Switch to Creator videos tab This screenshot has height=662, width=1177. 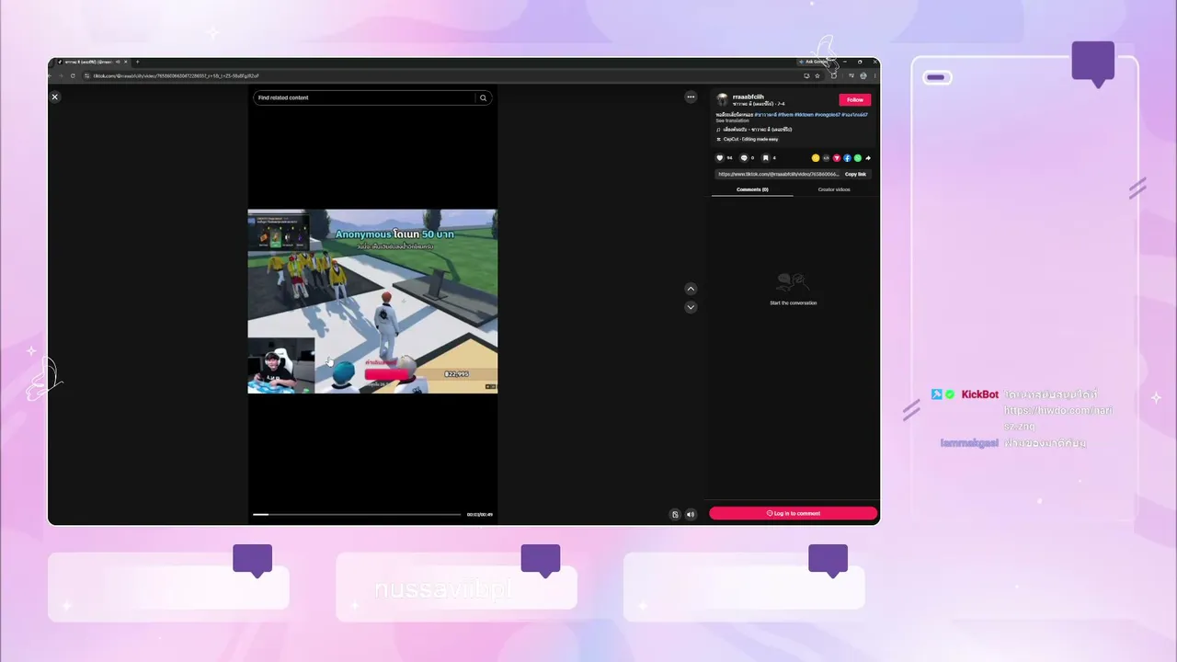834,189
